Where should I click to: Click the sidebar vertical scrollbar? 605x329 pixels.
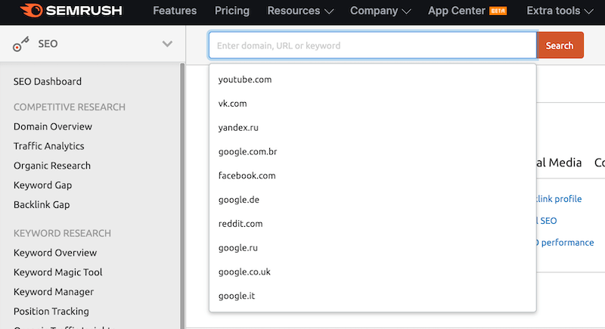(182, 196)
